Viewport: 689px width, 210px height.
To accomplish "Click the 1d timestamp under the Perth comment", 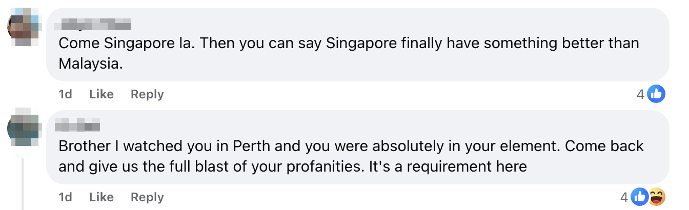I will pos(65,197).
